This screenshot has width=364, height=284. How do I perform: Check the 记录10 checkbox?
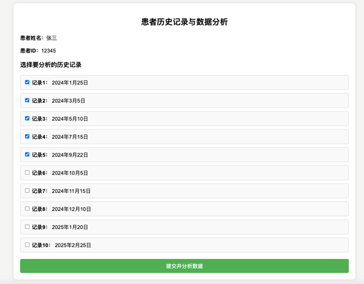27,245
